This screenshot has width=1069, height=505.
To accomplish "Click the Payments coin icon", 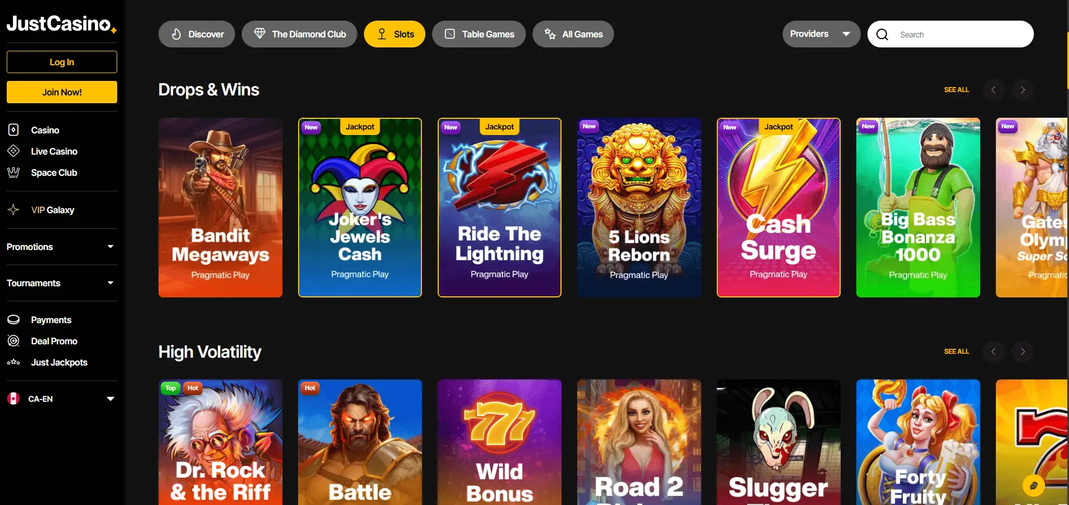I will pos(13,320).
